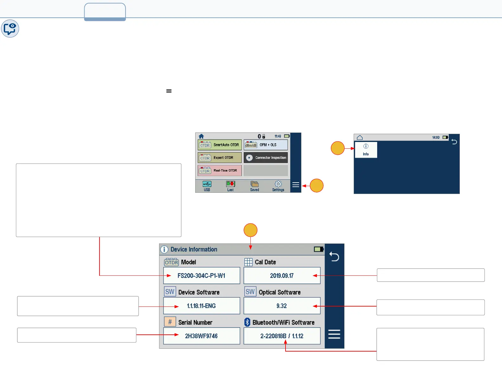Tap the battery icon beside 14:00
The image size is (502, 388).
point(446,137)
